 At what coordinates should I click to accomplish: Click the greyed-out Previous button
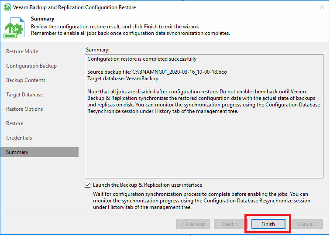[193, 224]
